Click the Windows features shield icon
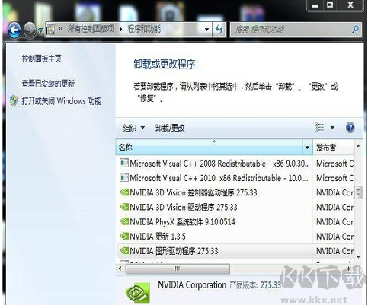The image size is (368, 305). click(x=14, y=100)
